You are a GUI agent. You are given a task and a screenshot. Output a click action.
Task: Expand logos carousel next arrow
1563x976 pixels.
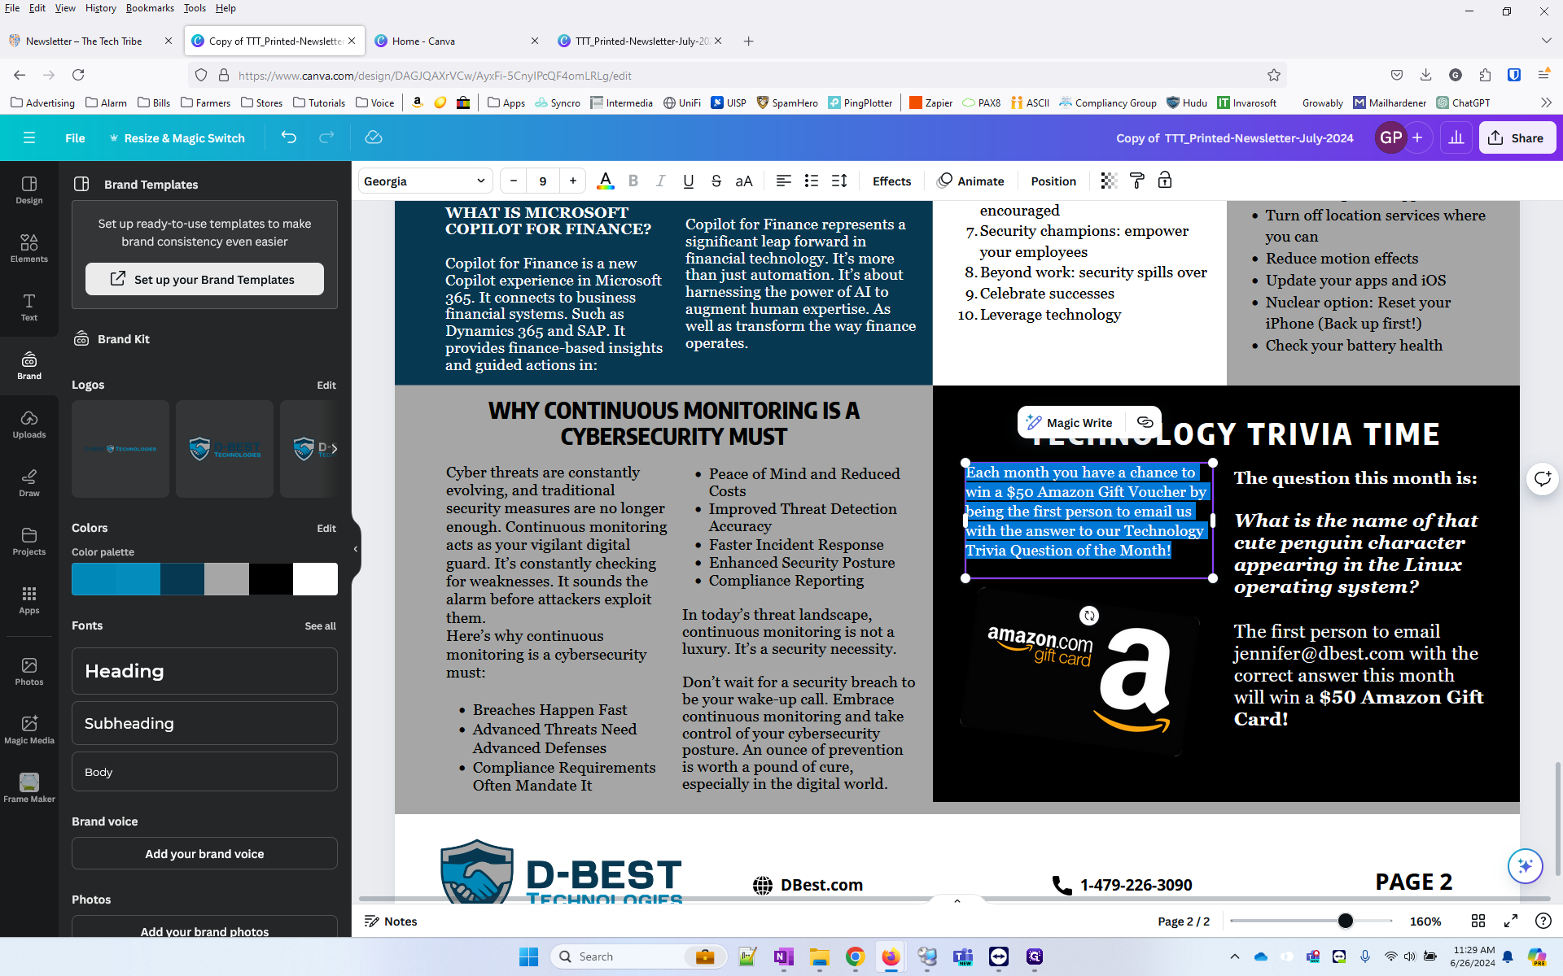click(334, 448)
